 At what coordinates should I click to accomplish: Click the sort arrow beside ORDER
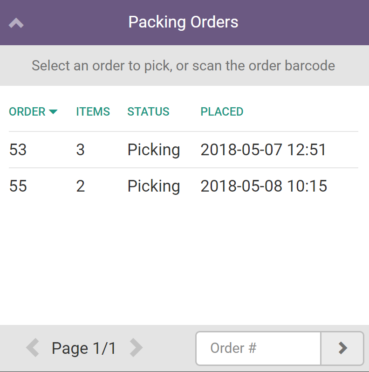[53, 112]
